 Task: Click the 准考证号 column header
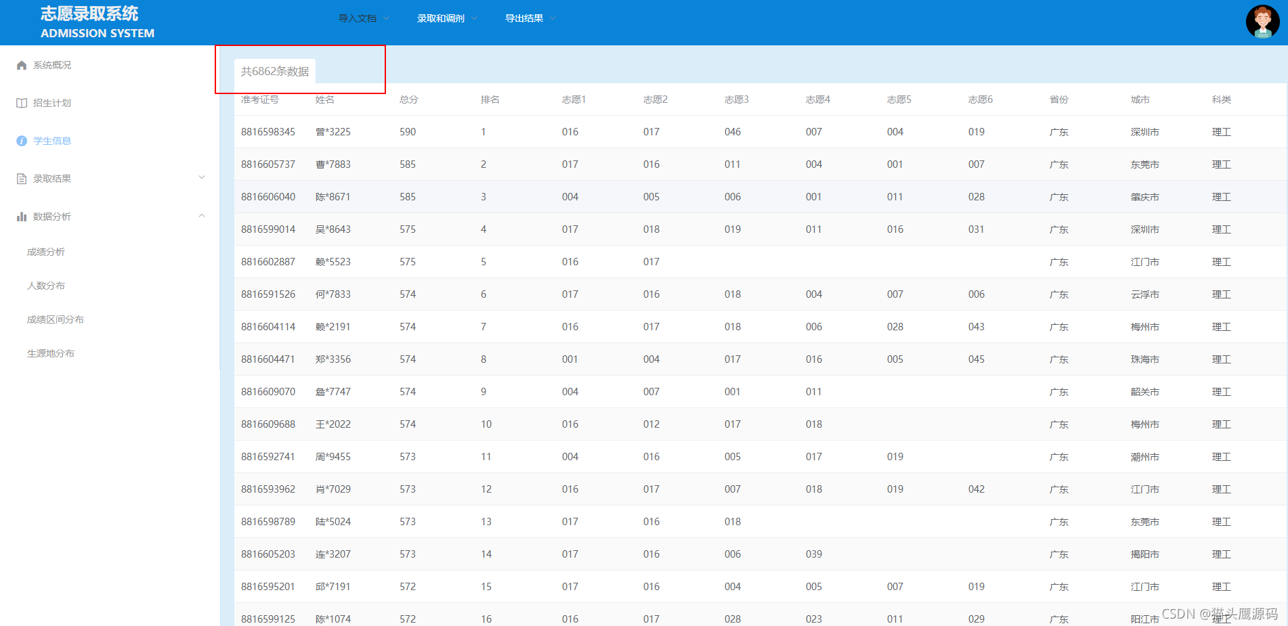click(260, 99)
